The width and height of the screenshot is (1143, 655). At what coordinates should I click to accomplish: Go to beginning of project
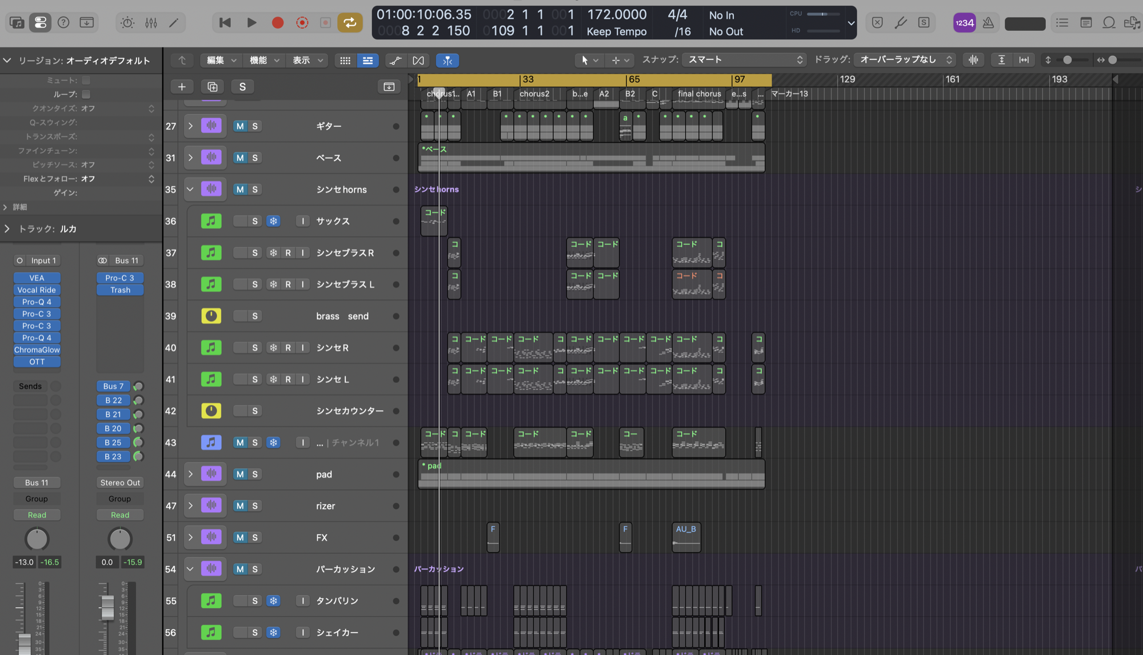pyautogui.click(x=225, y=23)
